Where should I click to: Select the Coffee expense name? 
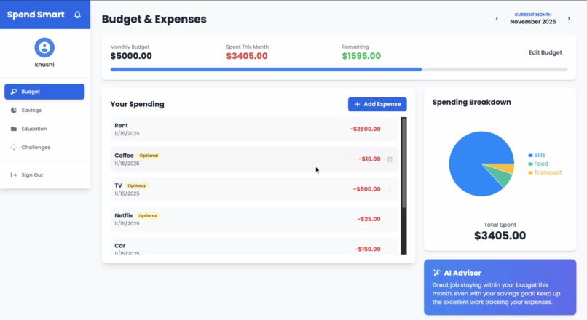pos(124,156)
